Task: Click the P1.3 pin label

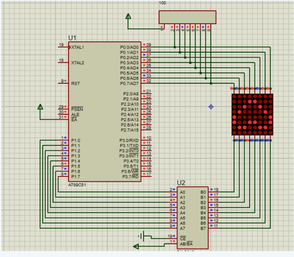Action: (76, 156)
